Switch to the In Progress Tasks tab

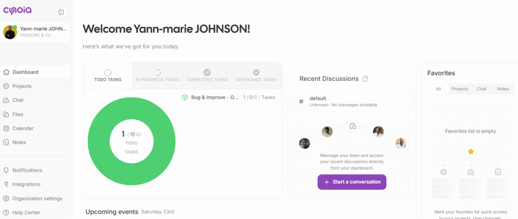pyautogui.click(x=157, y=76)
